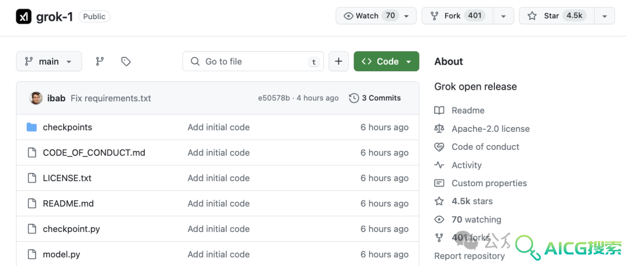The image size is (626, 266).
Task: Click the Grok open release description
Action: point(475,86)
